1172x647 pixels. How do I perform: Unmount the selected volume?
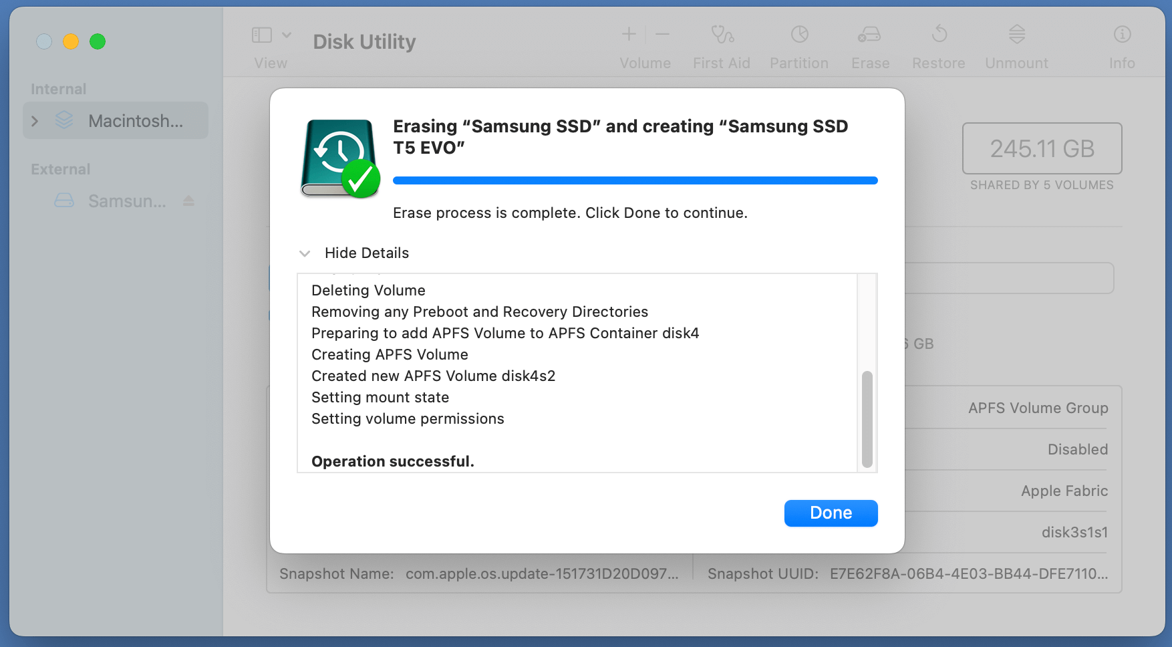click(1016, 43)
